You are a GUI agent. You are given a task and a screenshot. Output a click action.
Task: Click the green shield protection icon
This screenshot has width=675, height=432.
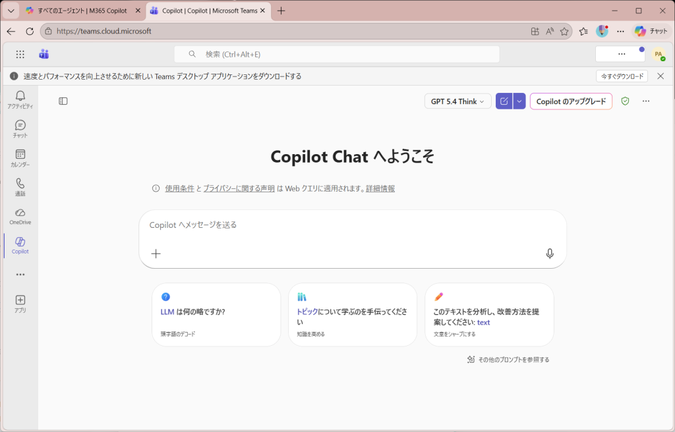click(625, 101)
